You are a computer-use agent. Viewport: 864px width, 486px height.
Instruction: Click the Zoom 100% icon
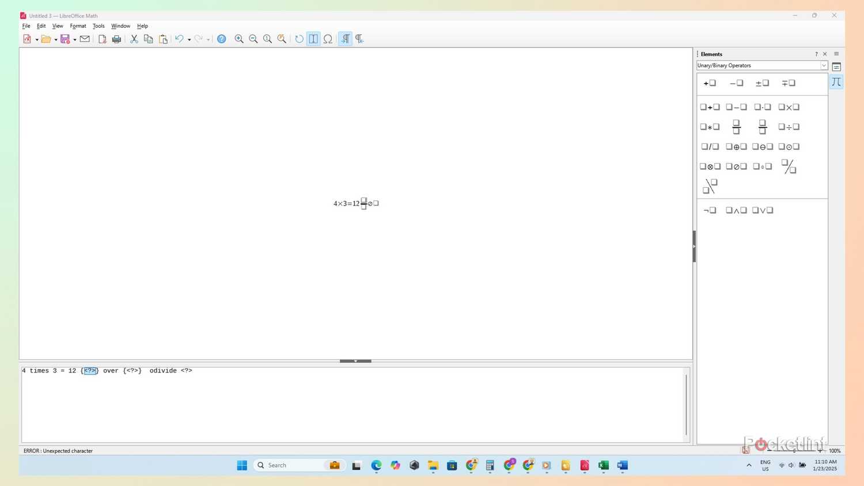267,39
